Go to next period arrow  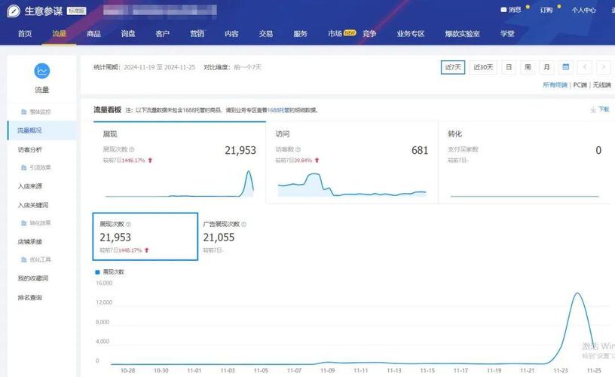(x=604, y=67)
